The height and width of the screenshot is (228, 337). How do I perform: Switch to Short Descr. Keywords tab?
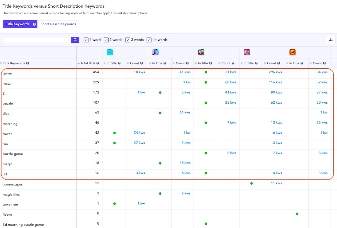coord(58,24)
